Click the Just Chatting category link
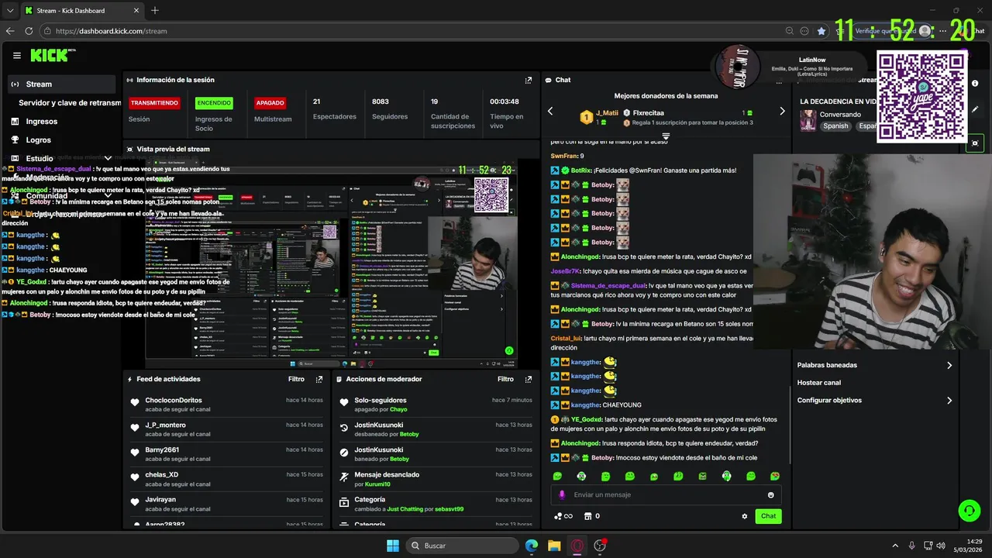 pos(405,509)
